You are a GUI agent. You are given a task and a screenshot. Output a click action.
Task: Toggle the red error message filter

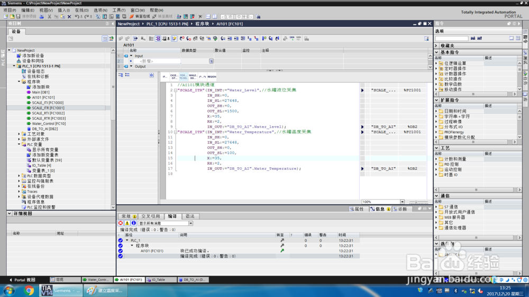(x=121, y=223)
